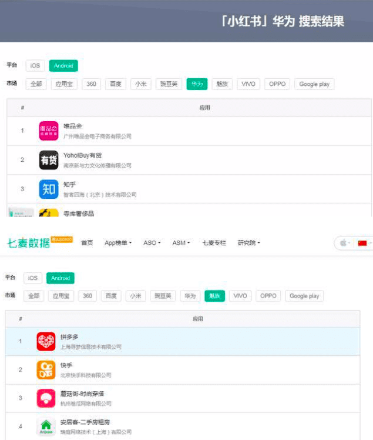The image size is (373, 440).
Task: Select 百度 market in top panel
Action: click(x=116, y=84)
